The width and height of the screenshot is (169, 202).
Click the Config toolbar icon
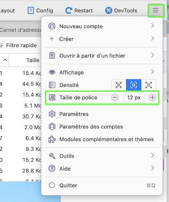(31, 10)
